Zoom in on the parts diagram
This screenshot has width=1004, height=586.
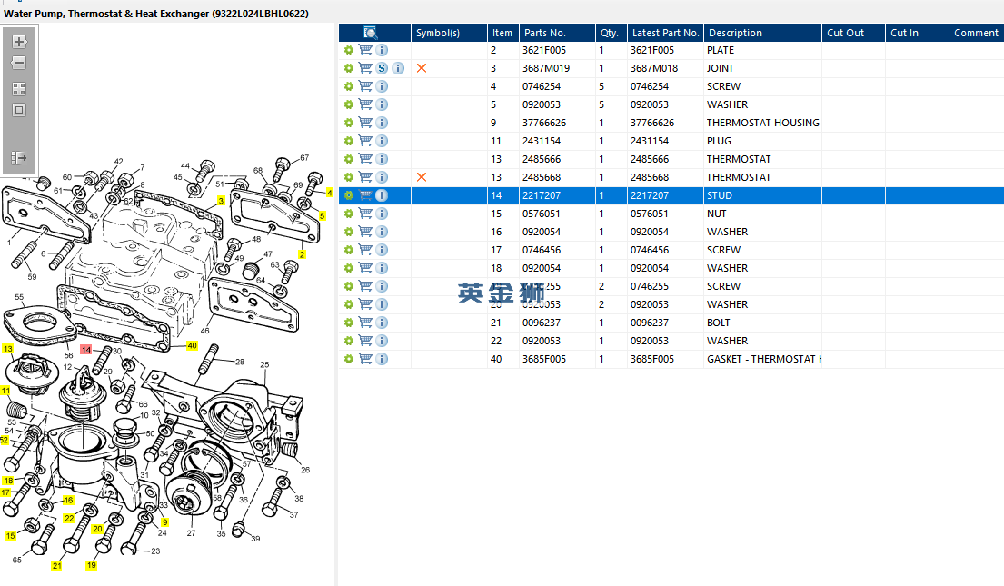[x=19, y=42]
